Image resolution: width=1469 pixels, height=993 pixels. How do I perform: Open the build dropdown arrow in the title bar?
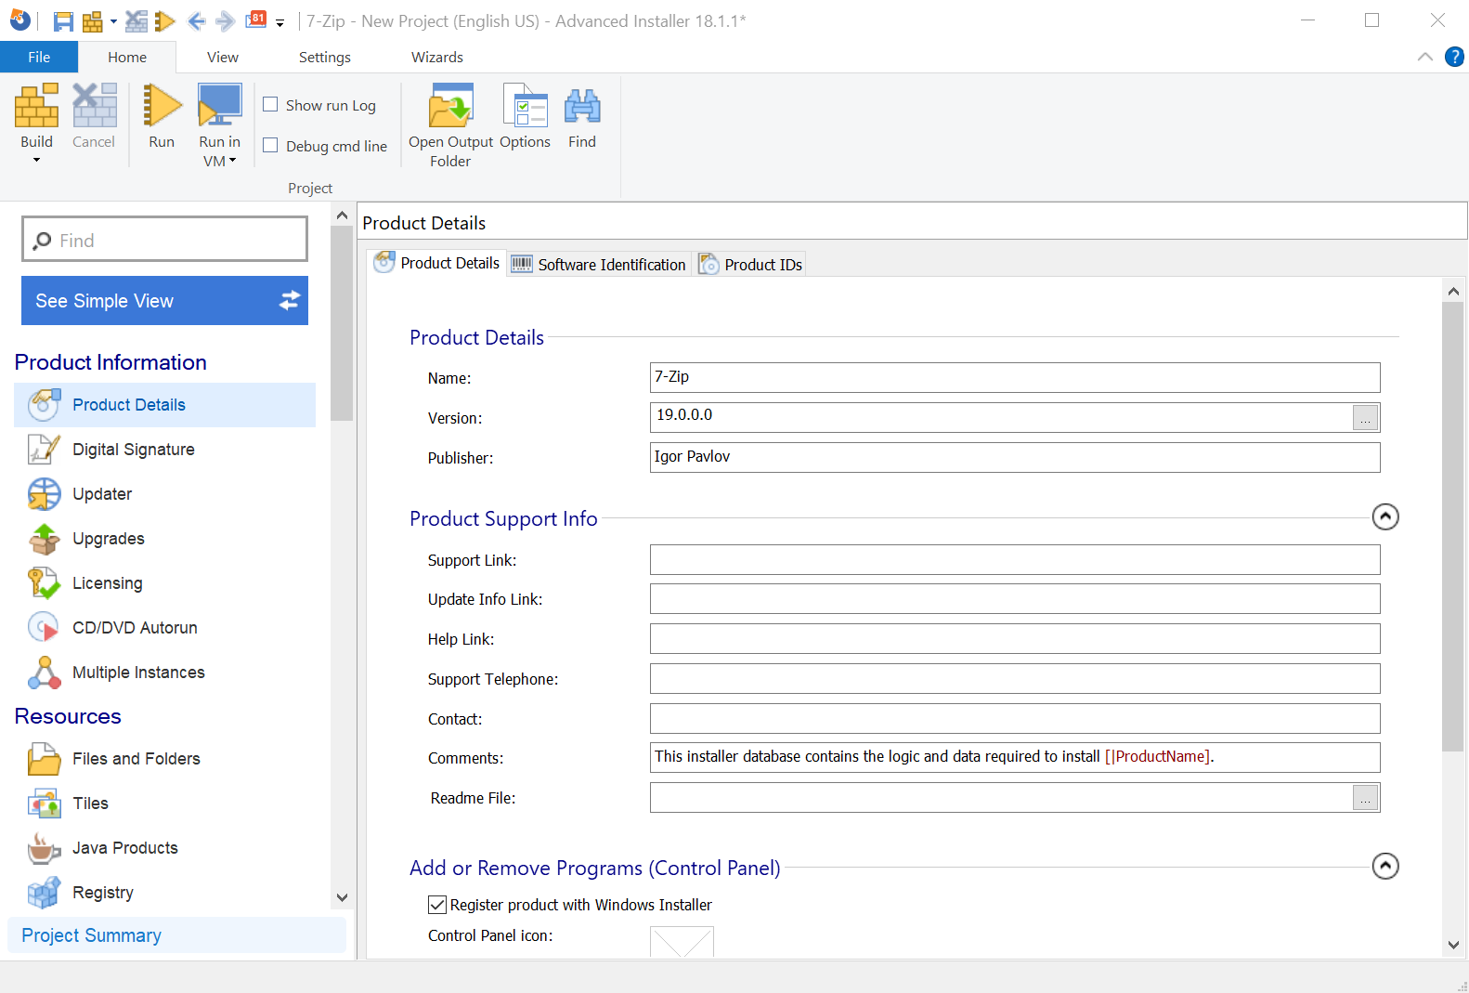point(113,21)
